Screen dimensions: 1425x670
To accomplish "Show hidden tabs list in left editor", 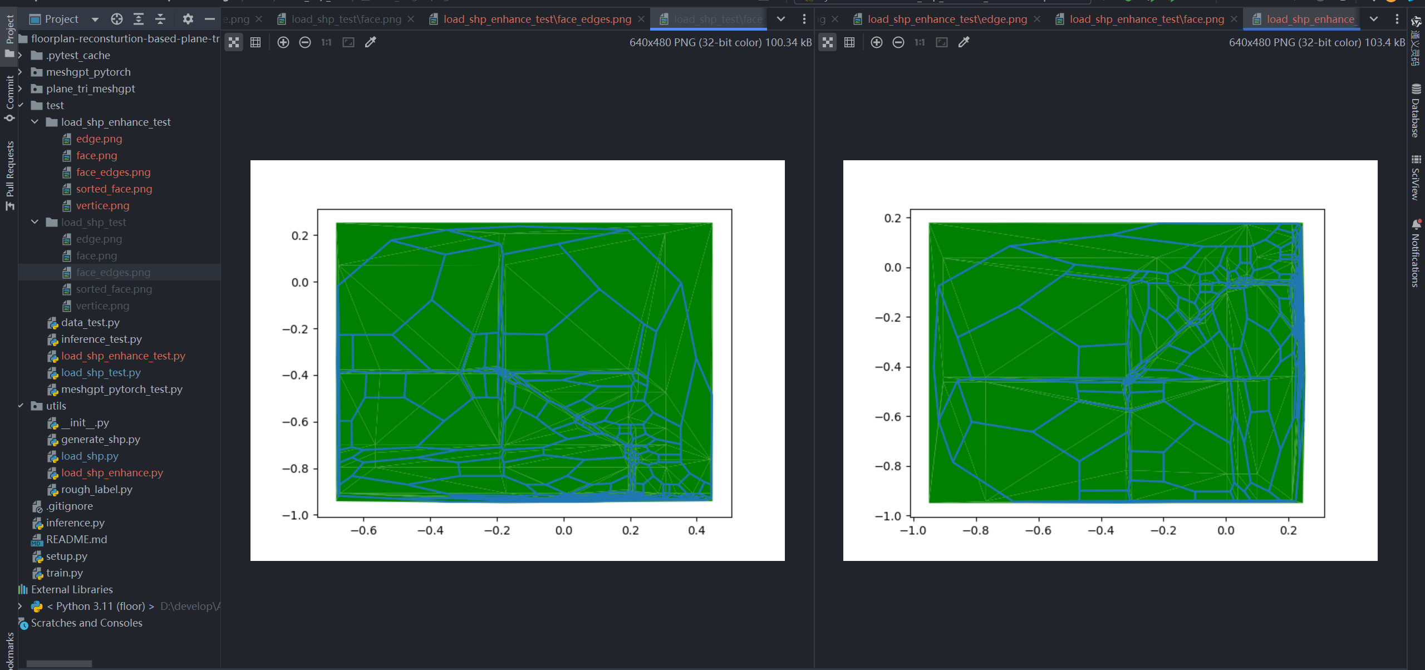I will click(781, 19).
